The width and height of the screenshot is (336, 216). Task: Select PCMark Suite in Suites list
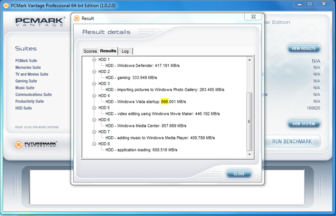pos(26,61)
